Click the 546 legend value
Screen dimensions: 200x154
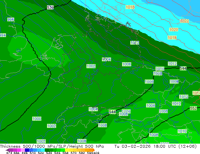tap(57, 153)
